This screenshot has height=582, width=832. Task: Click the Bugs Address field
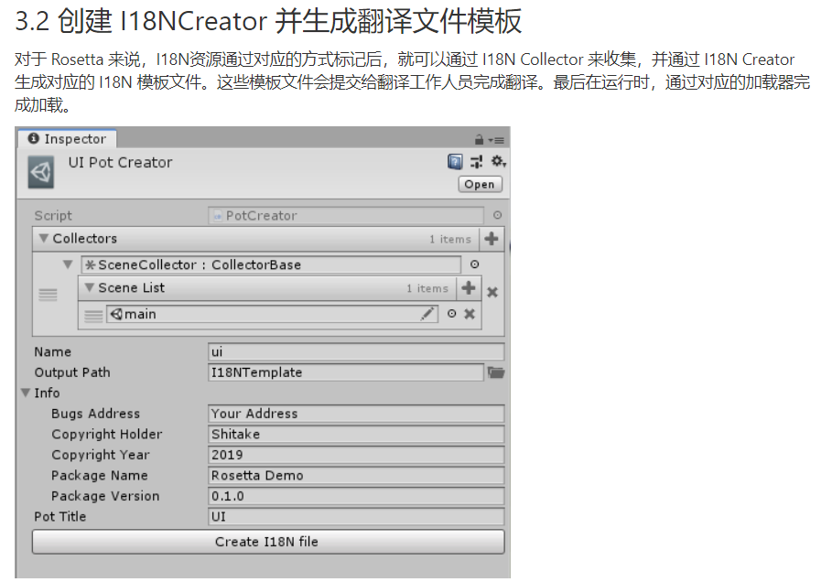click(x=356, y=414)
